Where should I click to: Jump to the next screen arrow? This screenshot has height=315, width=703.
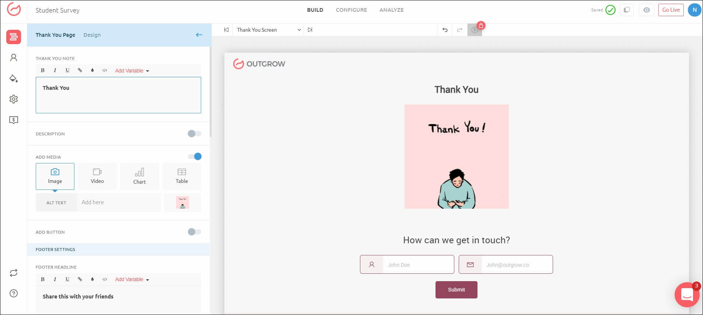(310, 30)
